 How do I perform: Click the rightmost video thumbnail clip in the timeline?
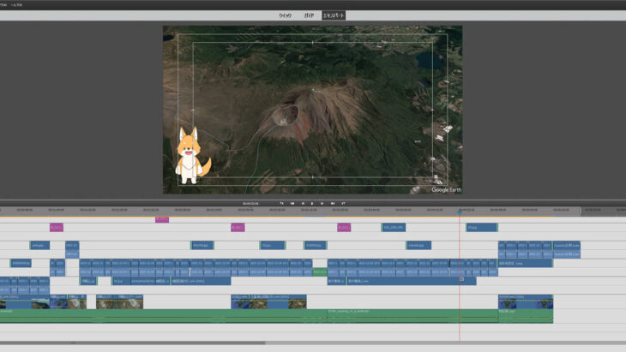tap(525, 301)
